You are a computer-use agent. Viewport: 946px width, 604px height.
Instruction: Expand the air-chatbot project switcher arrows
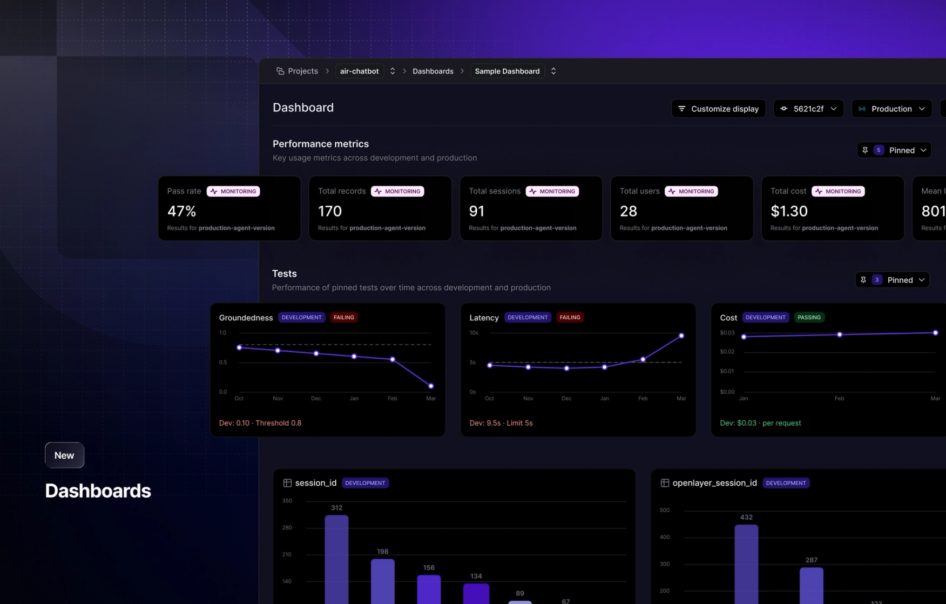(x=393, y=71)
